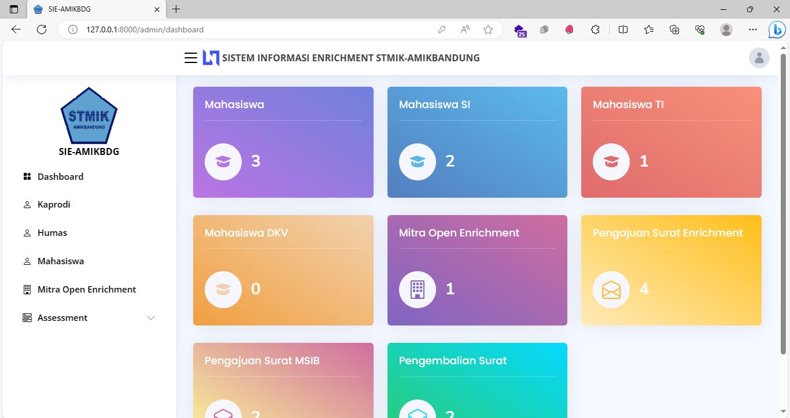Open the Dashboard sidebar menu item
Screen dimensions: 790x418
click(x=60, y=177)
